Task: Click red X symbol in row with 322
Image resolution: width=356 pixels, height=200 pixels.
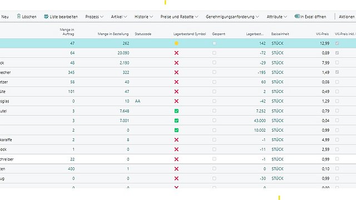Action: point(176,72)
